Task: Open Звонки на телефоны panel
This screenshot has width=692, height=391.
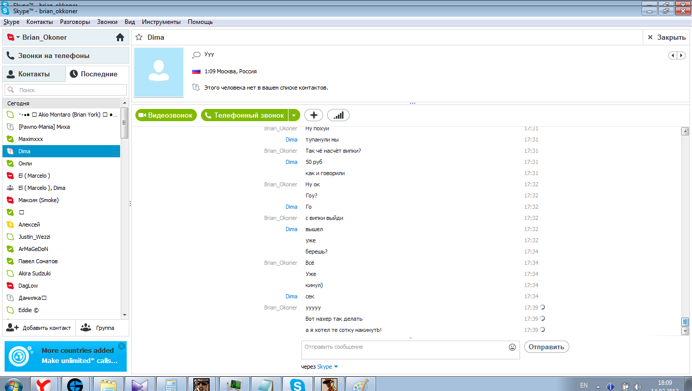Action: 66,55
